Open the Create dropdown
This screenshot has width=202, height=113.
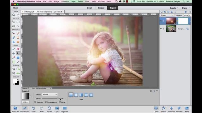[174, 8]
